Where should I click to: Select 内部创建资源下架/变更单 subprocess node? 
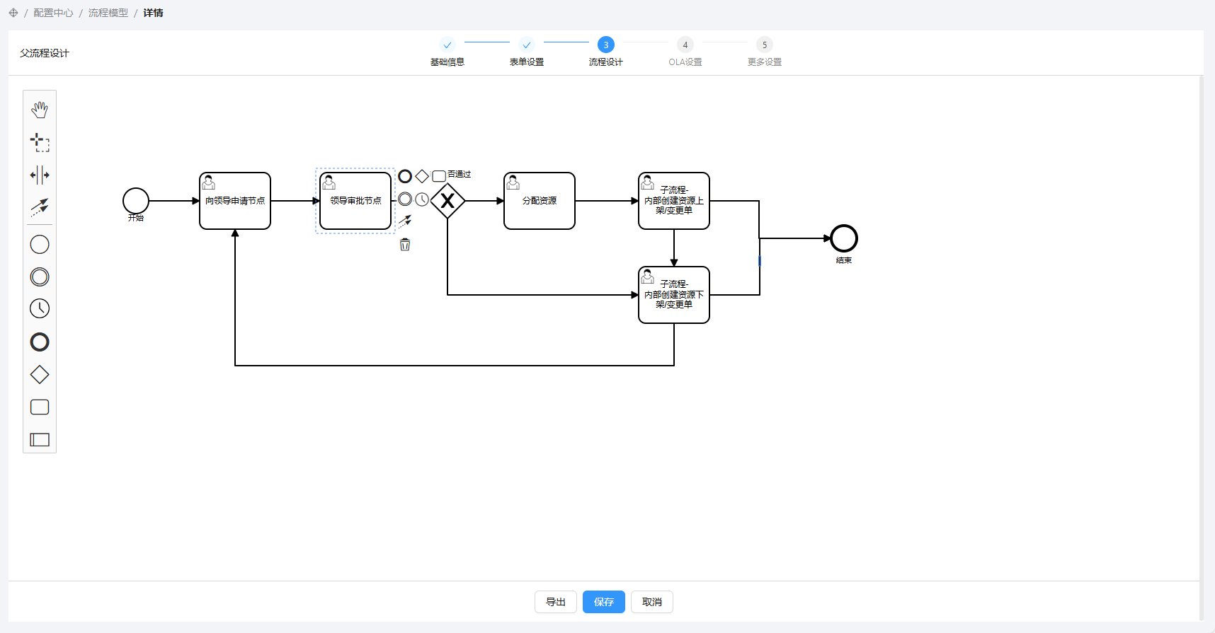pyautogui.click(x=674, y=295)
